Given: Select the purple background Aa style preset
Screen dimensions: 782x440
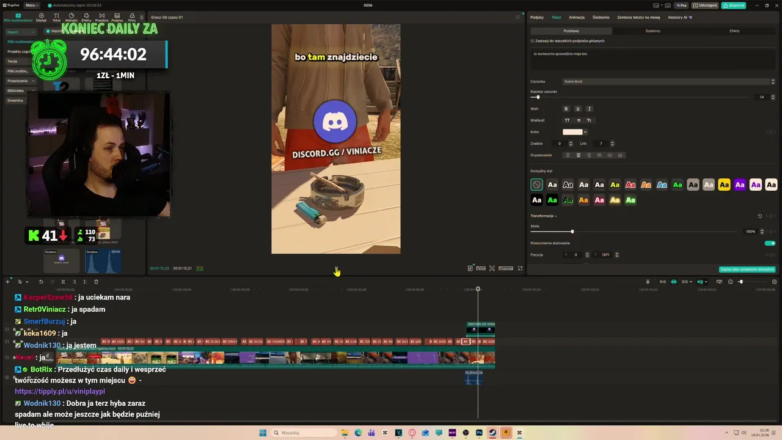Looking at the screenshot, I should pos(740,185).
